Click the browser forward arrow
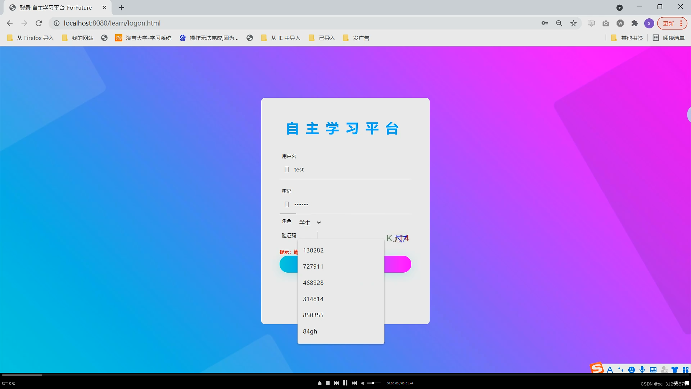Viewport: 691px width, 389px height. click(x=24, y=23)
